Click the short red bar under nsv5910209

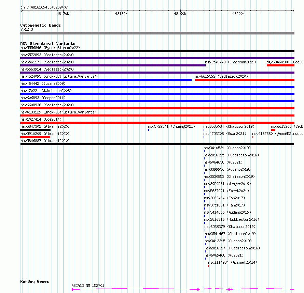point(35,137)
